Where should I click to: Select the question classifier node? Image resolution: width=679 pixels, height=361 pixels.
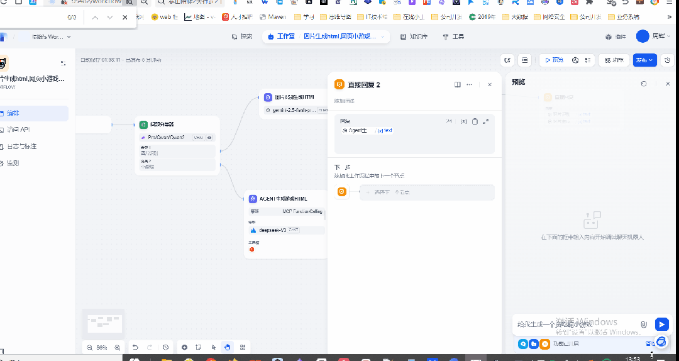(x=177, y=146)
